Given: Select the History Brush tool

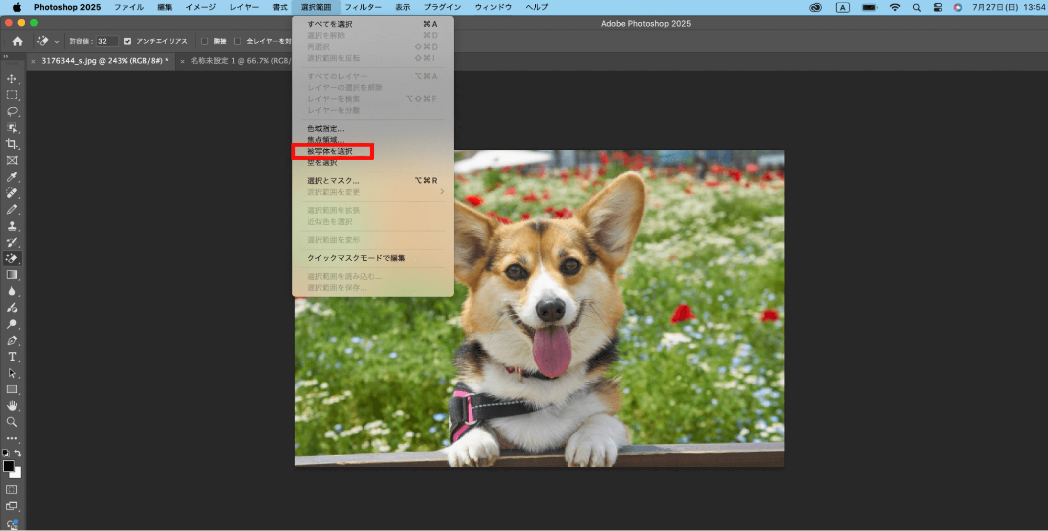Looking at the screenshot, I should click(12, 242).
